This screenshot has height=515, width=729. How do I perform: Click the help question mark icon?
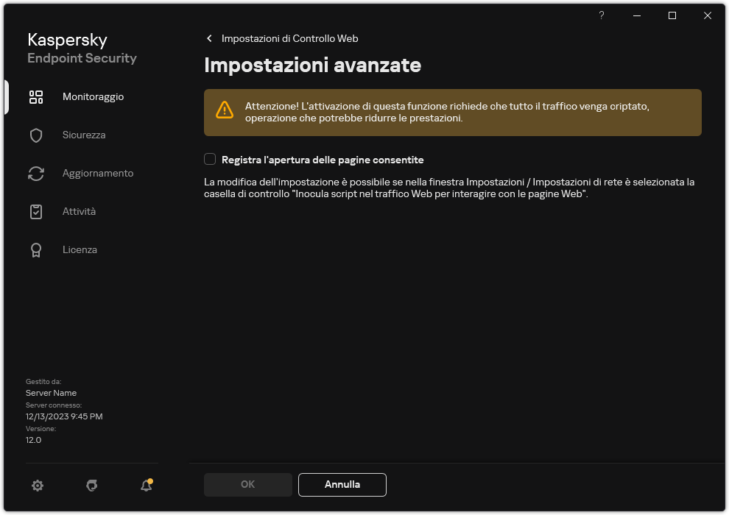601,15
